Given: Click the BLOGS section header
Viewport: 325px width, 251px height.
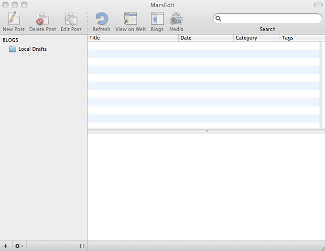Looking at the screenshot, I should click(11, 40).
